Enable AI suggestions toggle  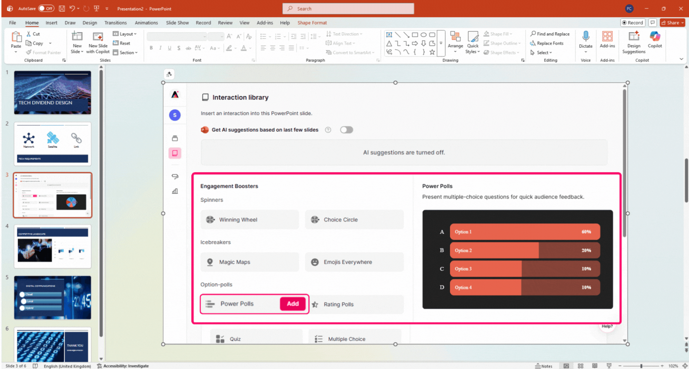[346, 130]
